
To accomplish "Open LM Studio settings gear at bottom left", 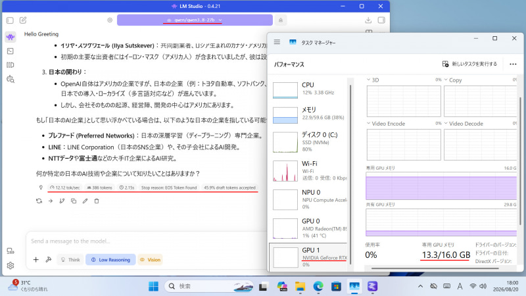I will (x=11, y=266).
